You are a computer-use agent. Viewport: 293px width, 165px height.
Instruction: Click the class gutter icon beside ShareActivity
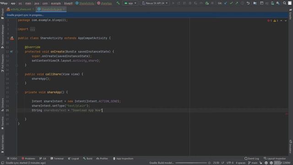pos(12,38)
